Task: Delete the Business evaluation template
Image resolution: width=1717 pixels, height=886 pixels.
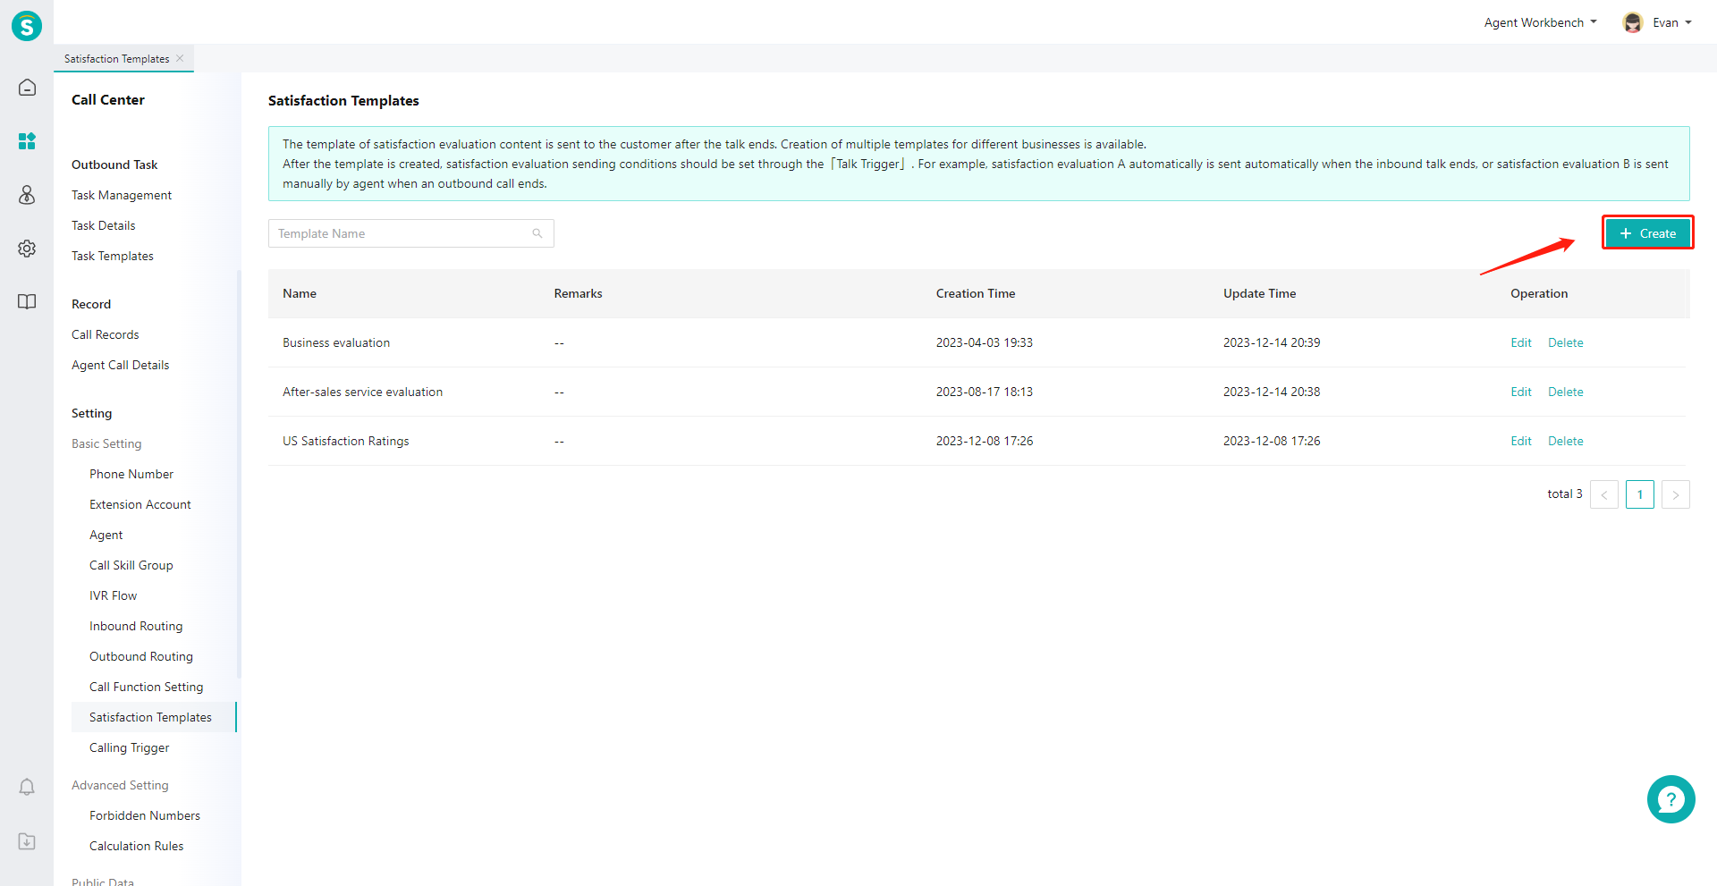Action: tap(1565, 342)
